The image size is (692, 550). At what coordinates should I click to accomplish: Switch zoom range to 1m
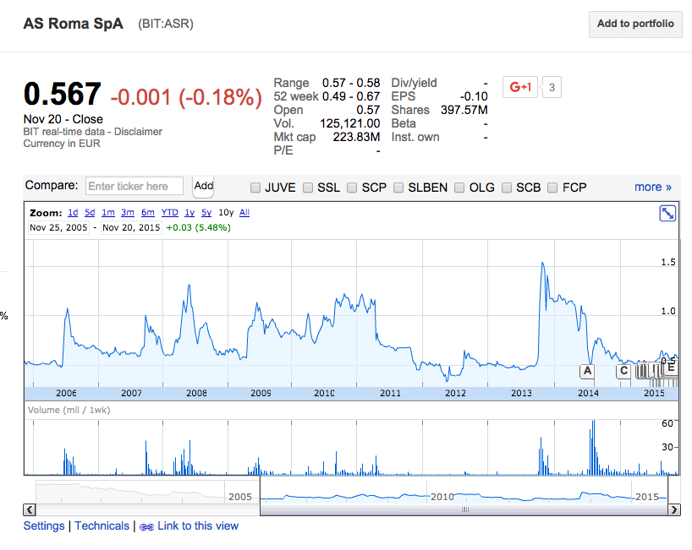pyautogui.click(x=108, y=213)
